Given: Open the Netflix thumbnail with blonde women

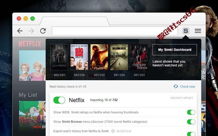Looking at the screenshot, I should point(32,66).
